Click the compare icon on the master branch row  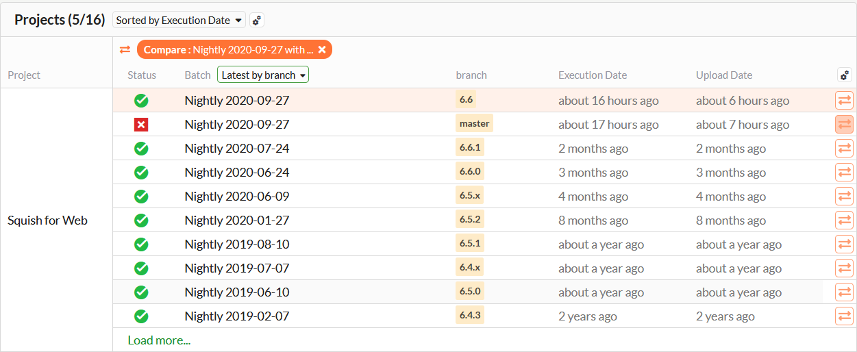click(844, 125)
